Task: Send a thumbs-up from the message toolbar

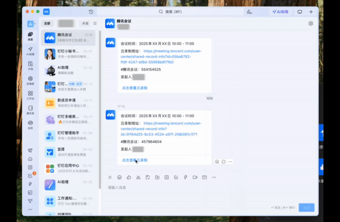Action: 129,177
